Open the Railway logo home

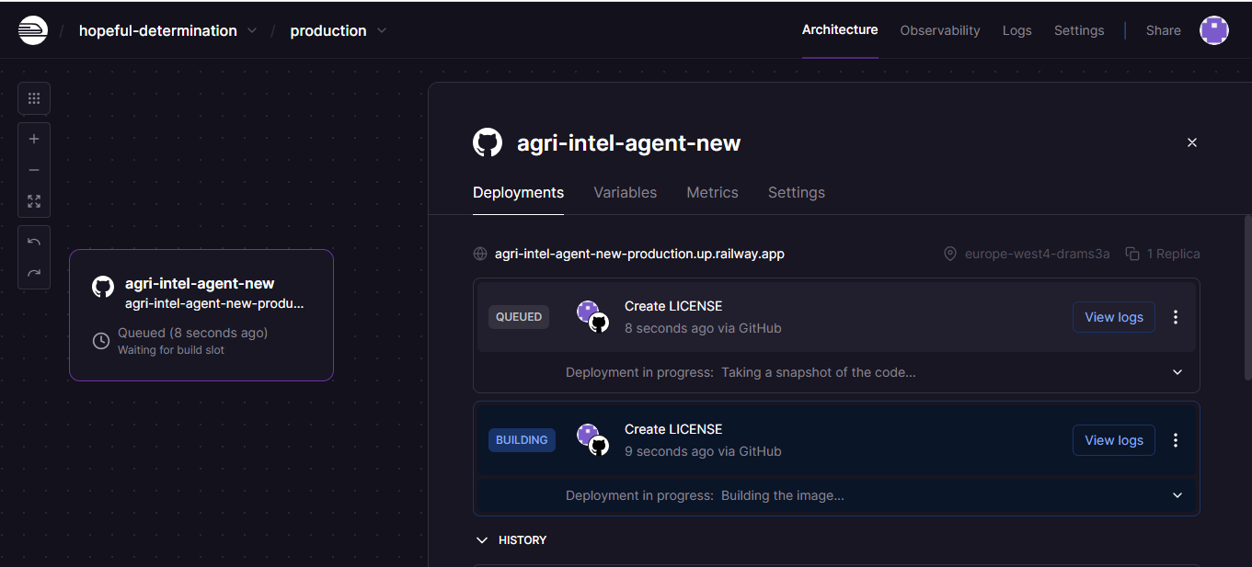(32, 30)
